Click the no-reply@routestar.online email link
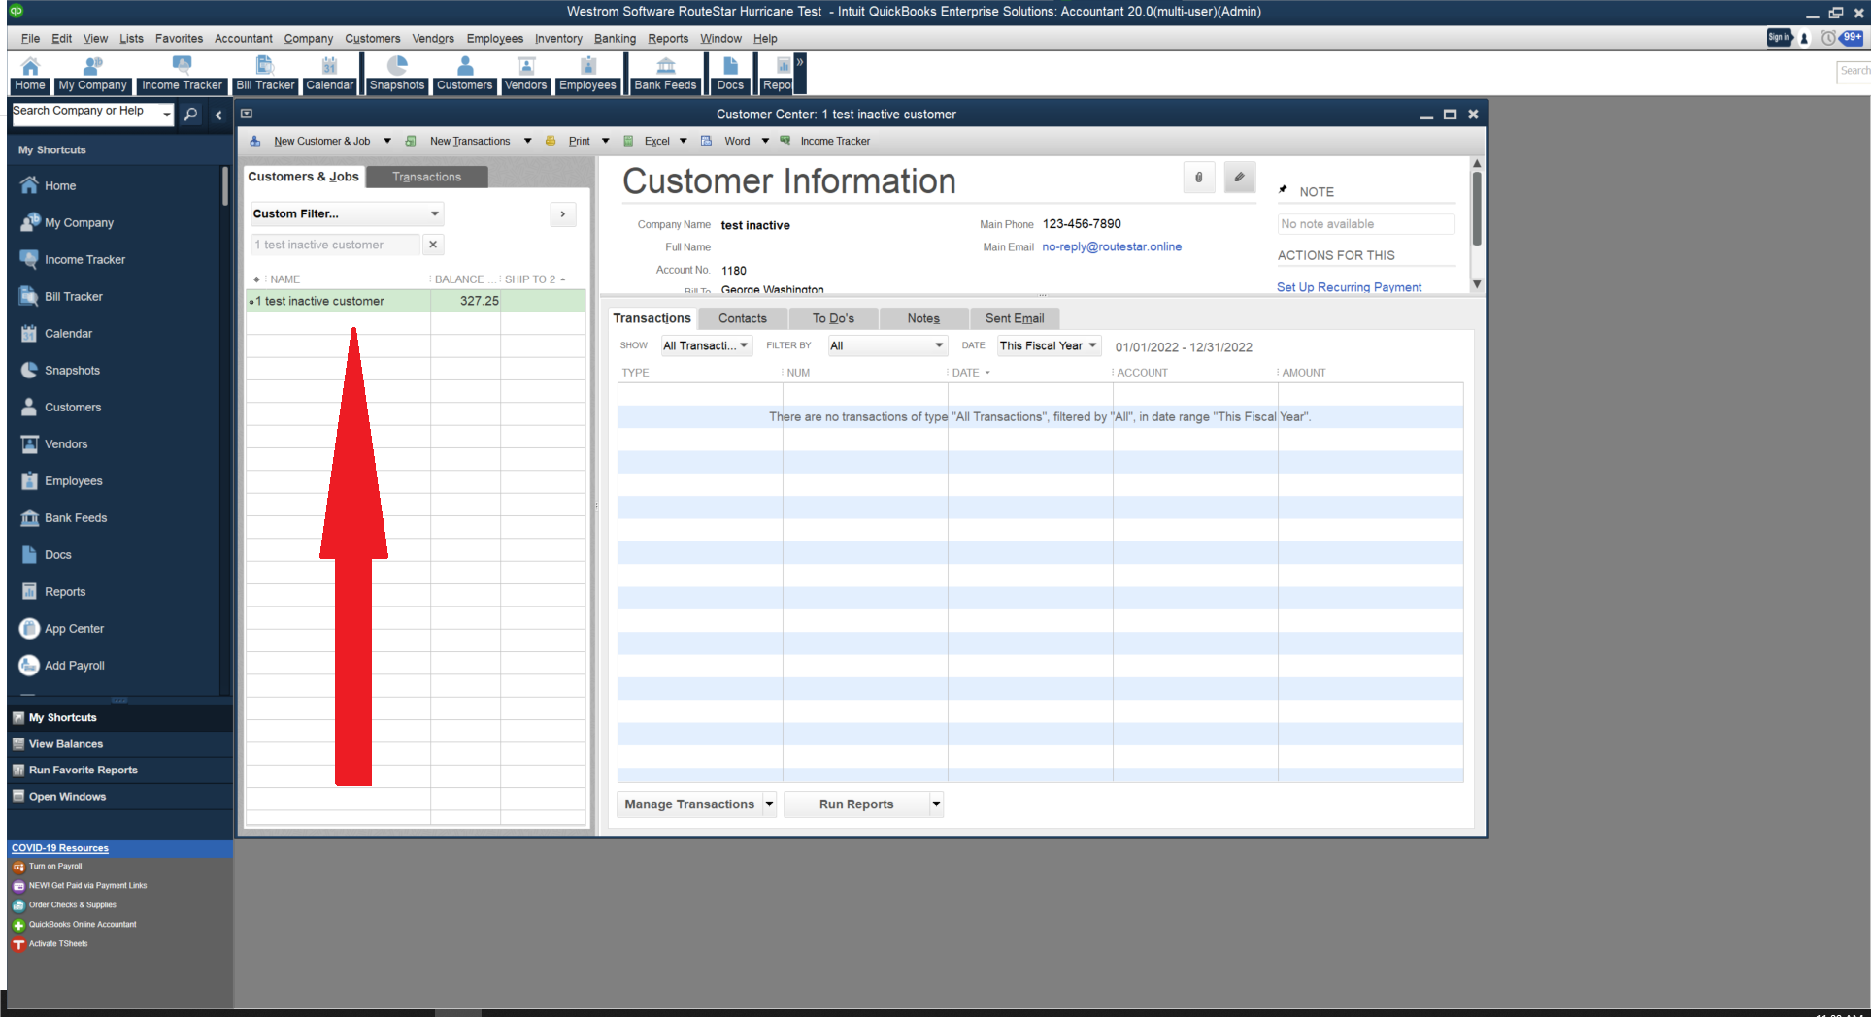 [1112, 247]
